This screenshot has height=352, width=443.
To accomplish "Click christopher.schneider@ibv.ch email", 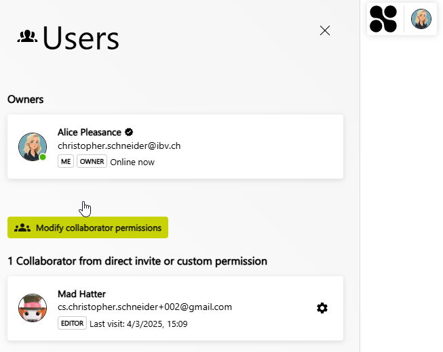I will [x=119, y=146].
